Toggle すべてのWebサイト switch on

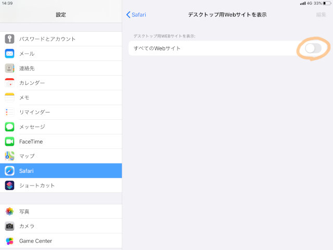pyautogui.click(x=313, y=48)
